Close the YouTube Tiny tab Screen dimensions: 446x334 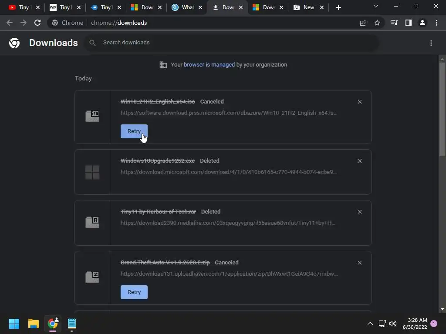(38, 7)
